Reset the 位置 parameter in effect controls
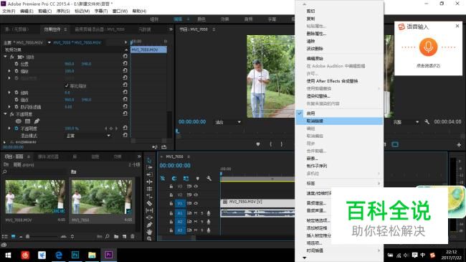 [x=125, y=63]
